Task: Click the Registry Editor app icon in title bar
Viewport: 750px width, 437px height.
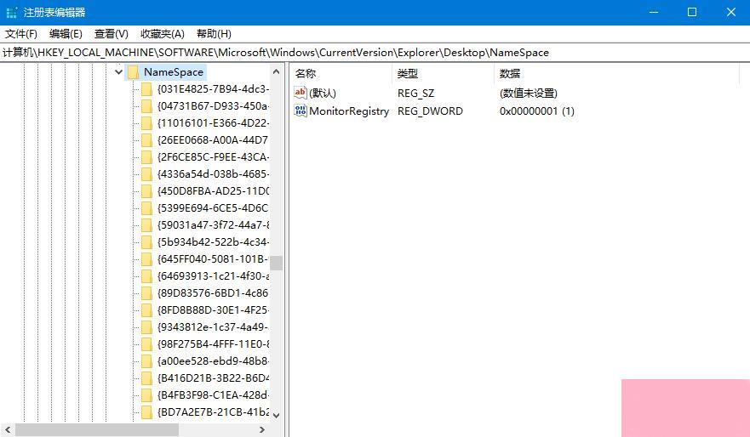Action: [11, 13]
